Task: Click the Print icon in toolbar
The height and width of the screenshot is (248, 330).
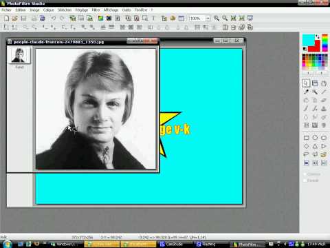Action: pos(34,19)
